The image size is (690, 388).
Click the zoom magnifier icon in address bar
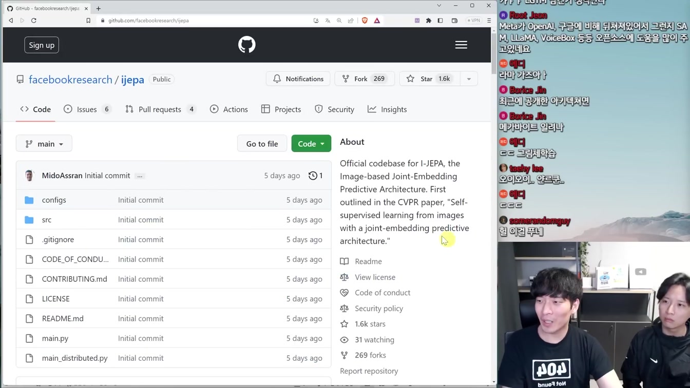pyautogui.click(x=339, y=21)
